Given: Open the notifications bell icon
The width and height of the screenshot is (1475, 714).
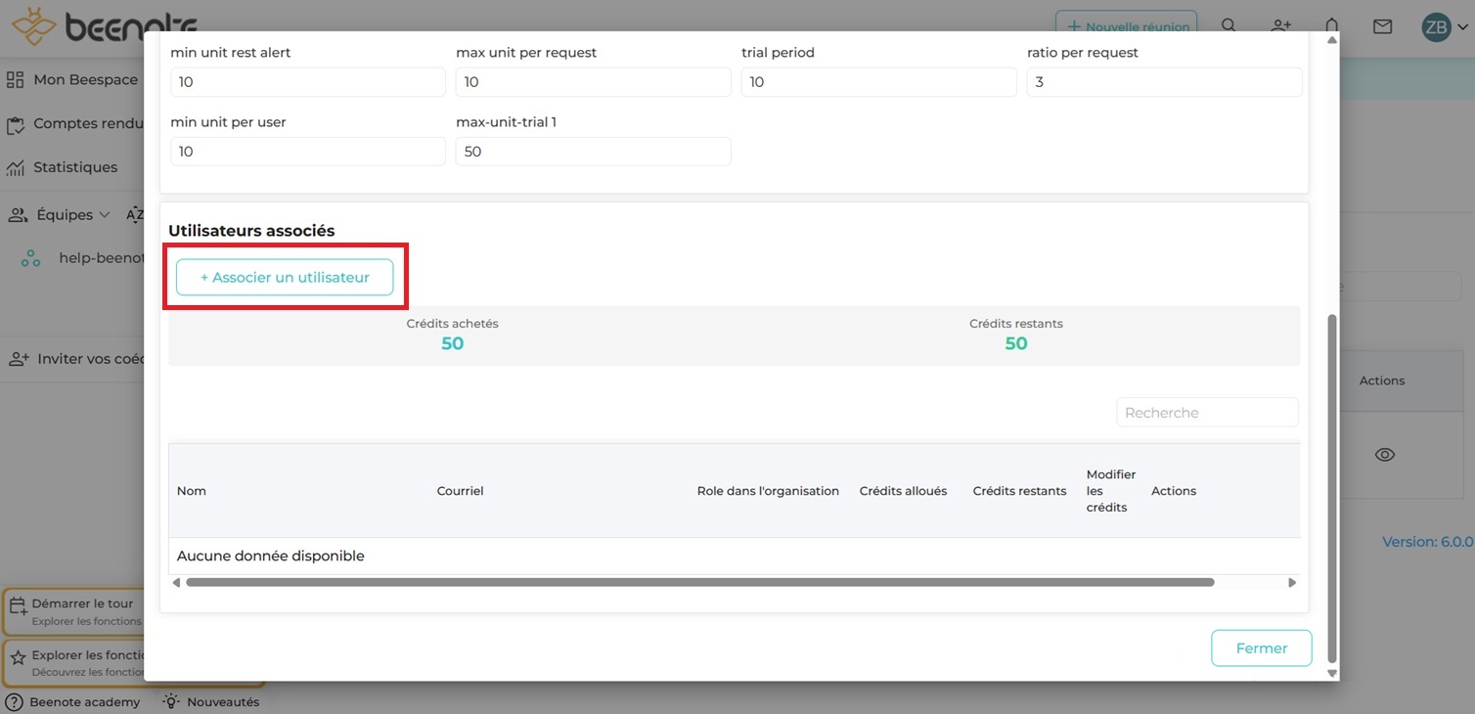Looking at the screenshot, I should click(x=1331, y=26).
